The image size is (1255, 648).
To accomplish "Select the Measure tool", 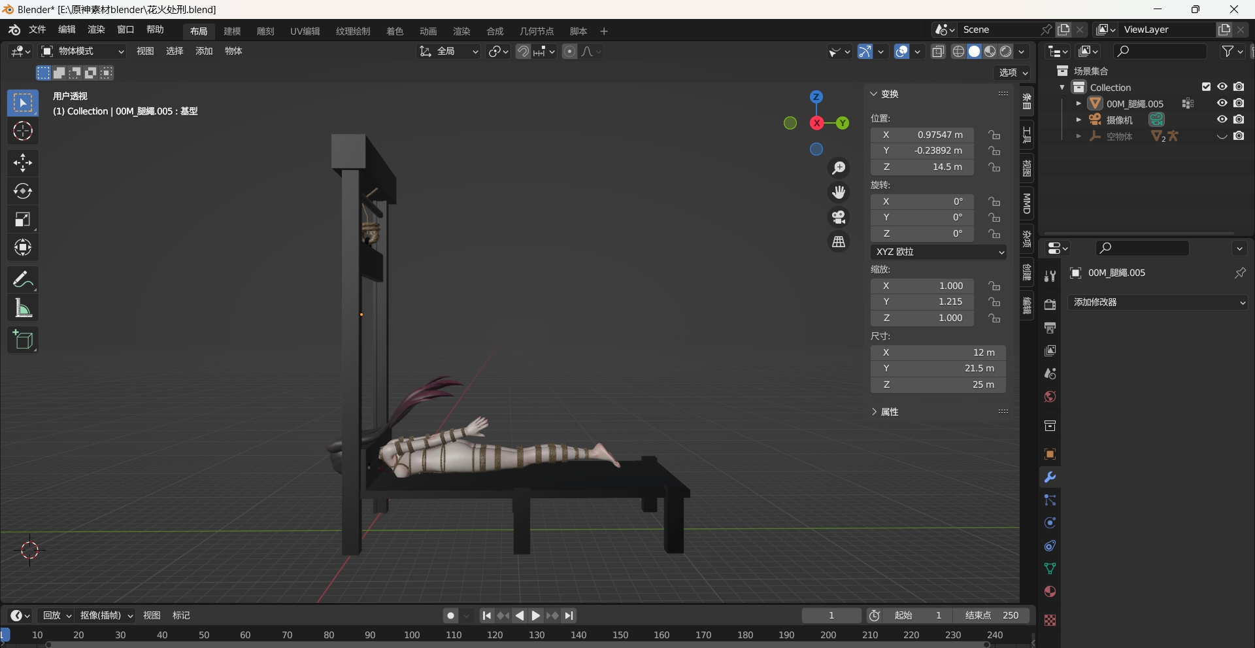I will [x=23, y=308].
